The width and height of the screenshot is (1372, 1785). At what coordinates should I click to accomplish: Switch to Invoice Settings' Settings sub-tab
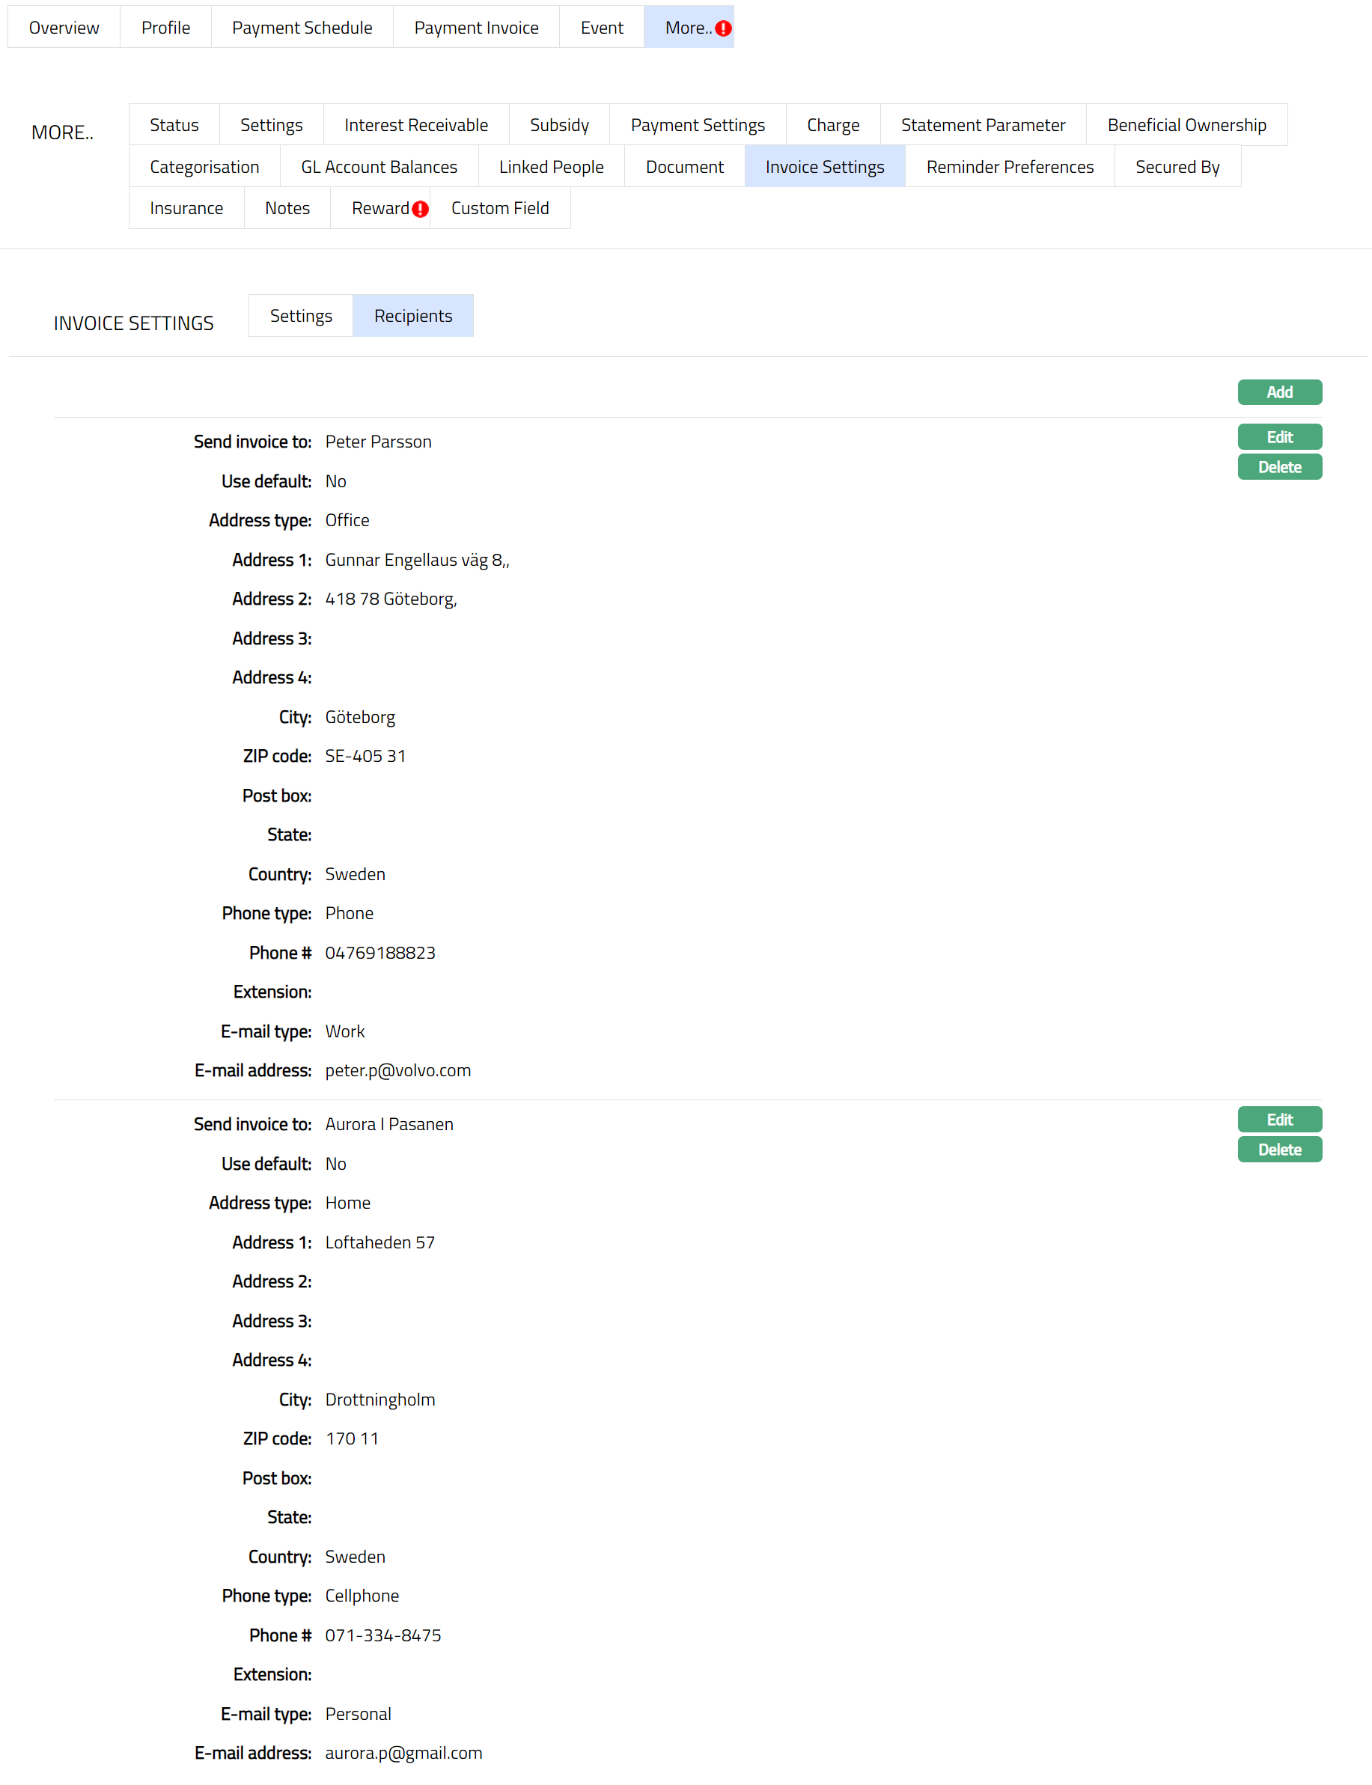[301, 316]
